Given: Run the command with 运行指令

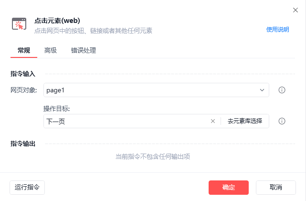Looking at the screenshot, I should [x=27, y=187].
